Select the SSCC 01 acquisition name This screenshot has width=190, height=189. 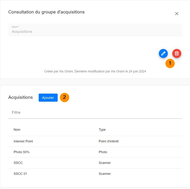tap(20, 174)
